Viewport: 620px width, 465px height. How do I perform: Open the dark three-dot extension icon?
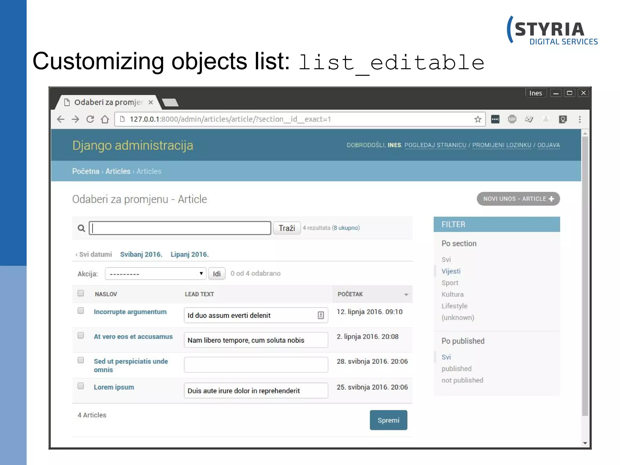pyautogui.click(x=495, y=119)
